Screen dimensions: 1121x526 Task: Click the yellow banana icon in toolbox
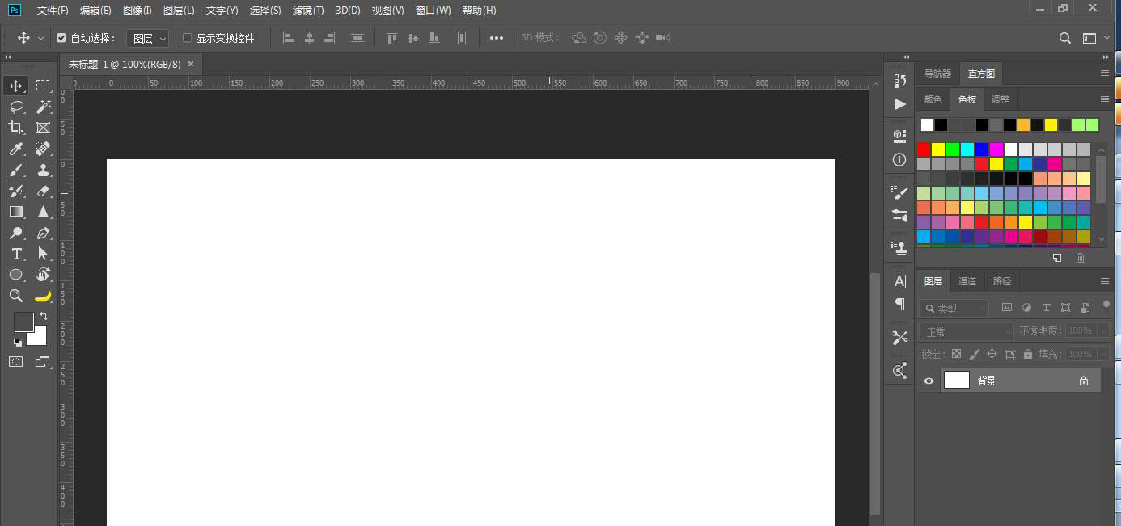click(x=43, y=296)
